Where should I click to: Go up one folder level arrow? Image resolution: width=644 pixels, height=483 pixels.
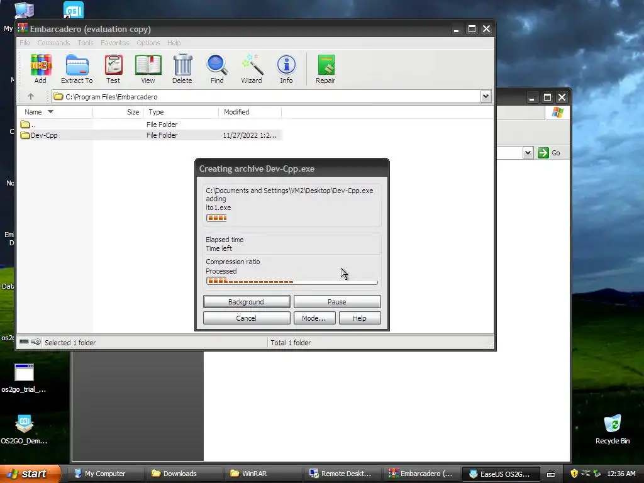tap(31, 96)
